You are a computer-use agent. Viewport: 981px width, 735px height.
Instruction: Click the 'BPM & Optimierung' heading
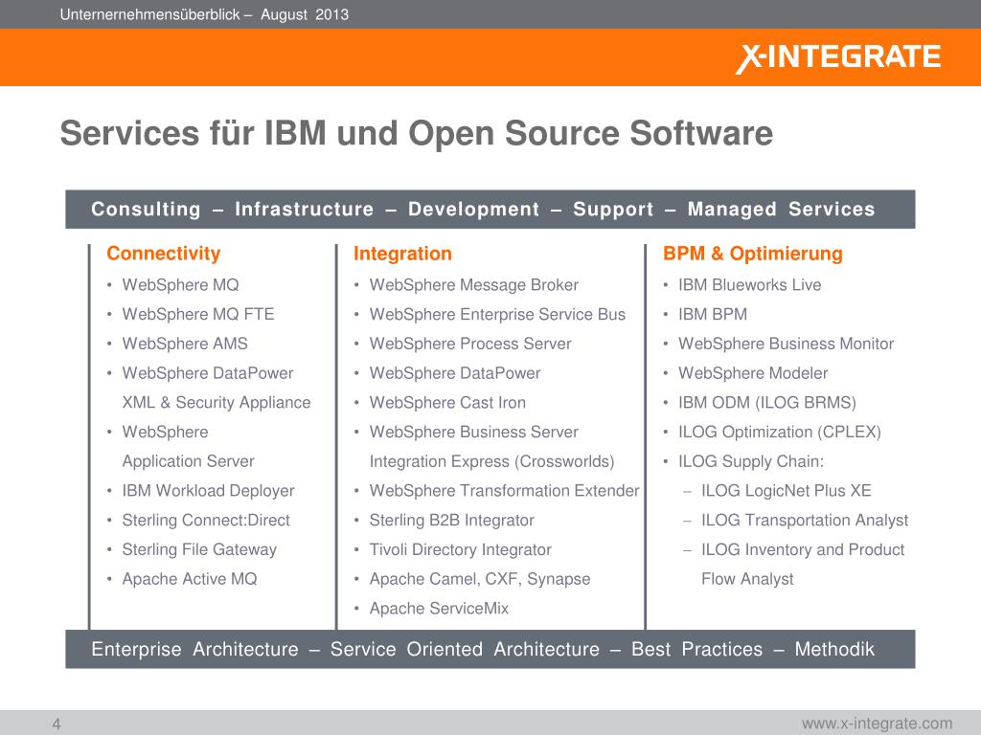753,253
